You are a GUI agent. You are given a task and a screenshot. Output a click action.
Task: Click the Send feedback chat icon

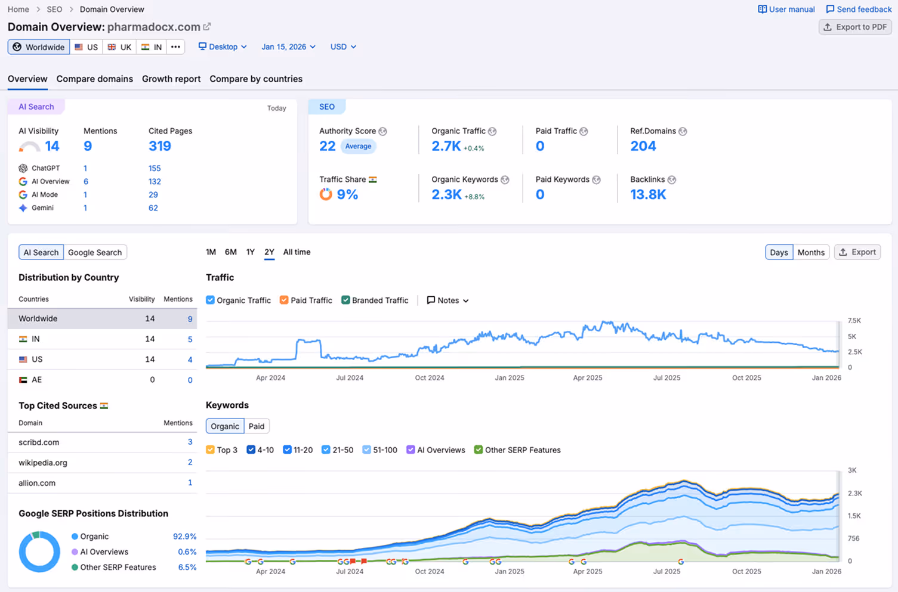tap(830, 10)
